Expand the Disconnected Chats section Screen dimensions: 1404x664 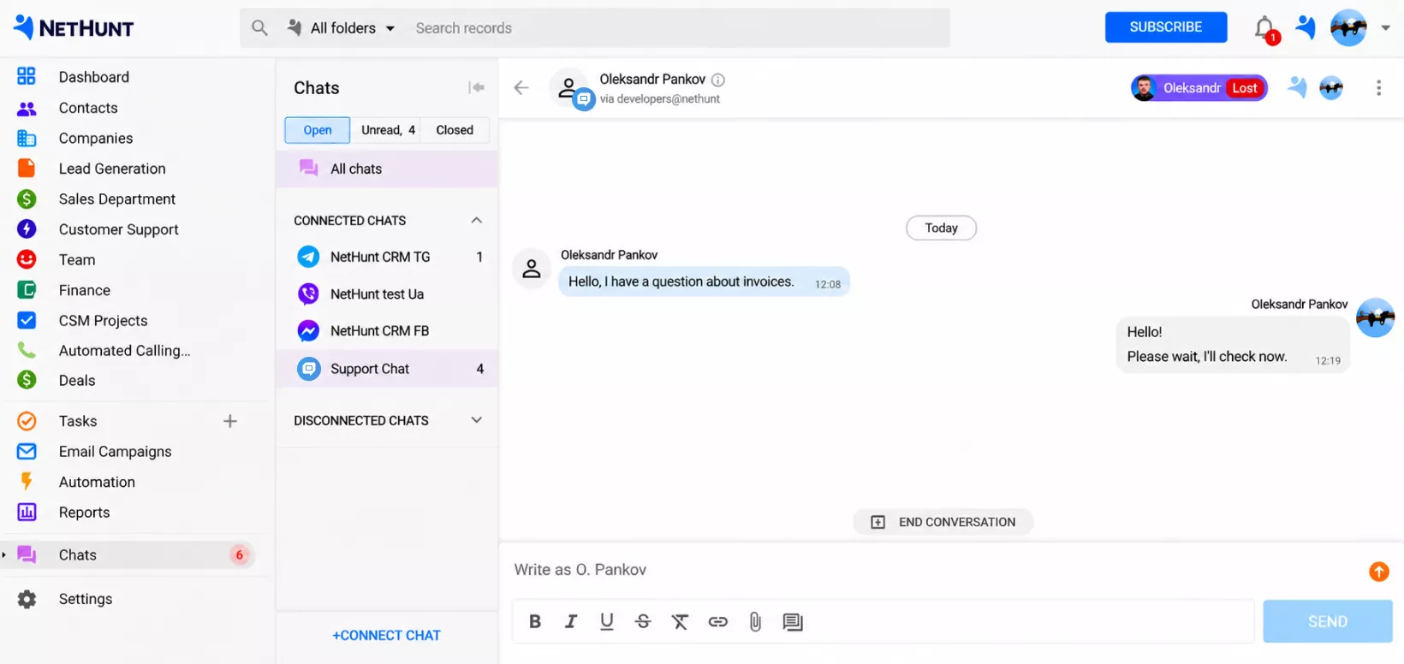477,420
